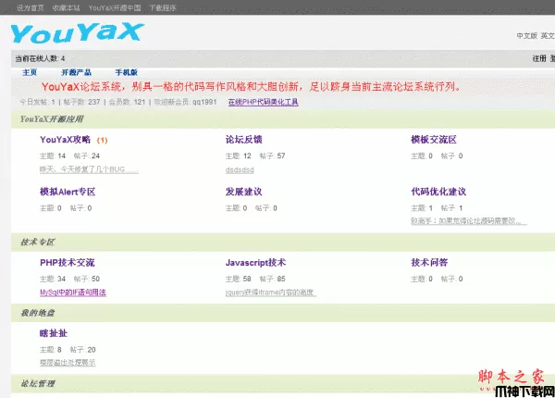
Task: Click the 会员数: 121 statistic
Action: pos(127,102)
